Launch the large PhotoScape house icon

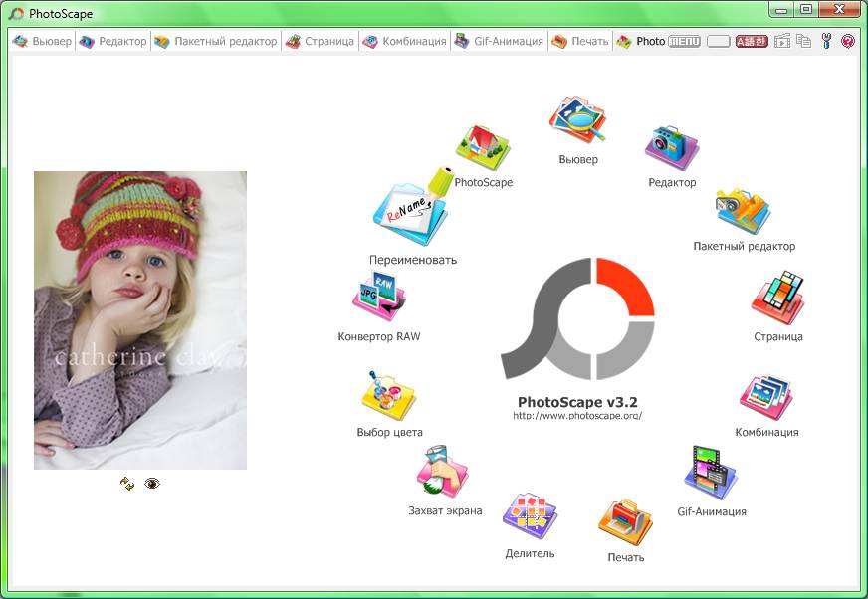[x=482, y=147]
